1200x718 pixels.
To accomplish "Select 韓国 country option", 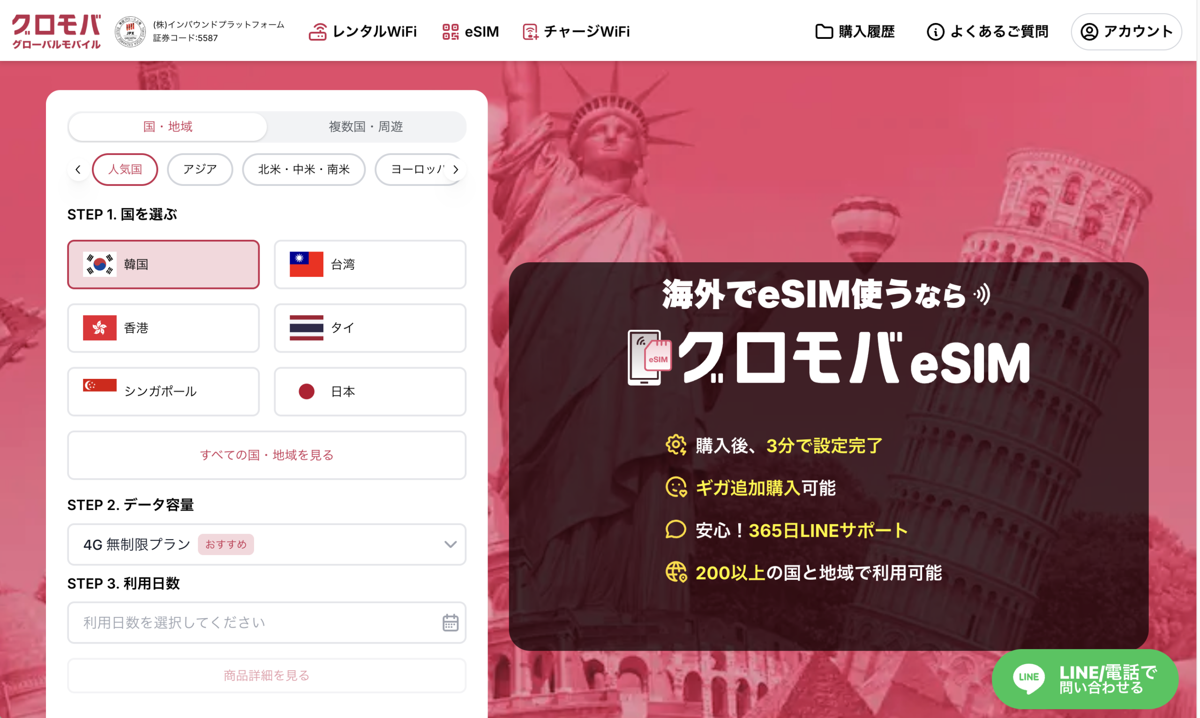I will coord(163,264).
